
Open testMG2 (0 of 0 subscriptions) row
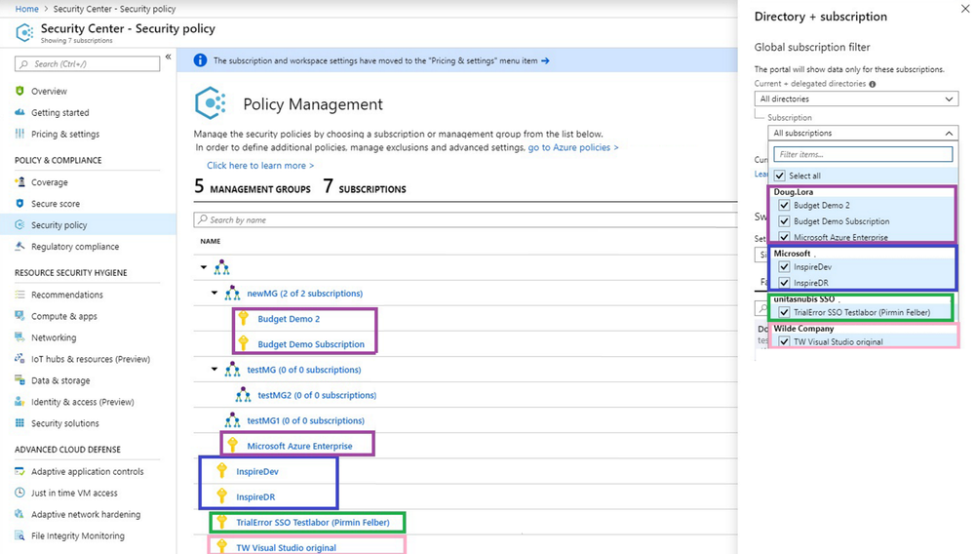317,395
